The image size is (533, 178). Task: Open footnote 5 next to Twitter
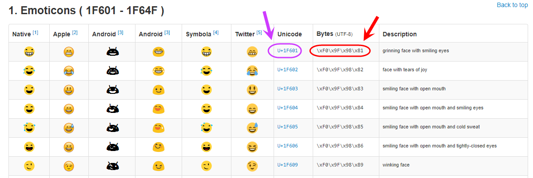coord(259,32)
